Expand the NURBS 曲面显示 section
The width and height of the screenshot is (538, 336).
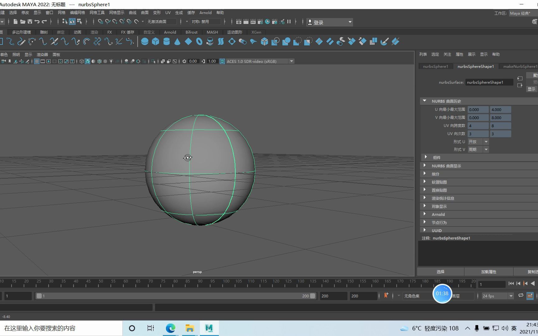click(424, 166)
